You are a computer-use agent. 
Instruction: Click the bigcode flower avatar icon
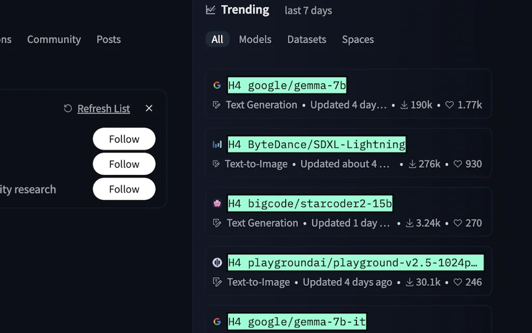pyautogui.click(x=217, y=203)
